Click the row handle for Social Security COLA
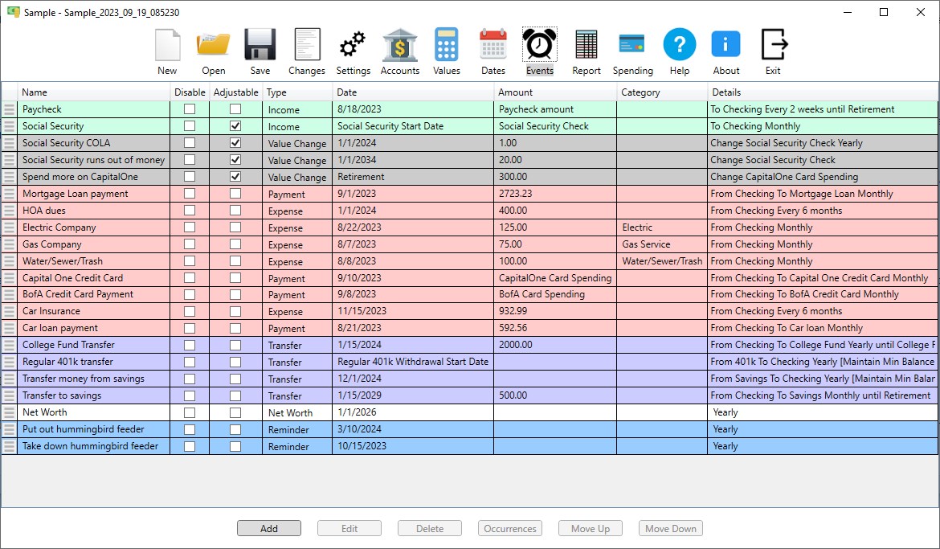Image resolution: width=940 pixels, height=549 pixels. (9, 143)
